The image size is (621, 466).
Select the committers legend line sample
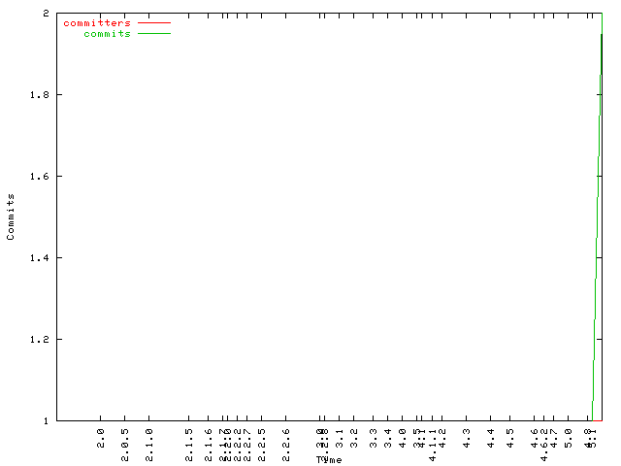(x=153, y=22)
